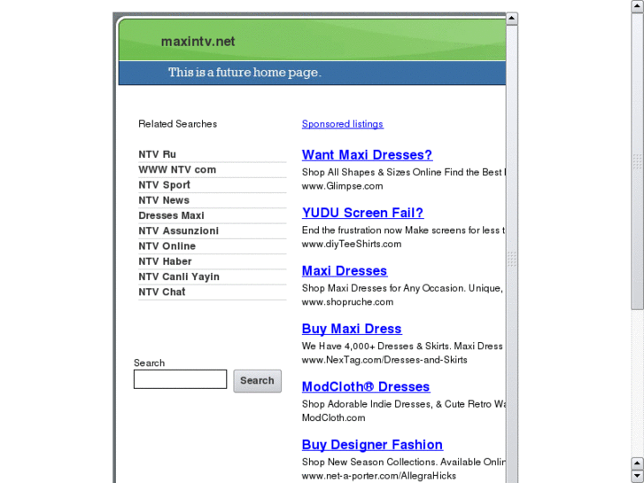Click the inner frame scroll-up arrow
Screen dimensions: 644x483
pyautogui.click(x=512, y=19)
